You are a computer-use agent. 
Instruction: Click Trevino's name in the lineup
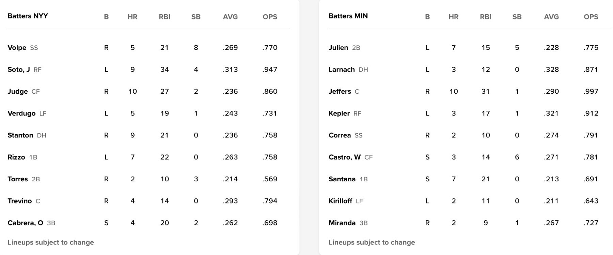19,201
